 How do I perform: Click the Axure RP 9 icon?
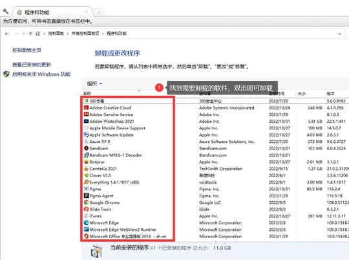tap(86, 142)
